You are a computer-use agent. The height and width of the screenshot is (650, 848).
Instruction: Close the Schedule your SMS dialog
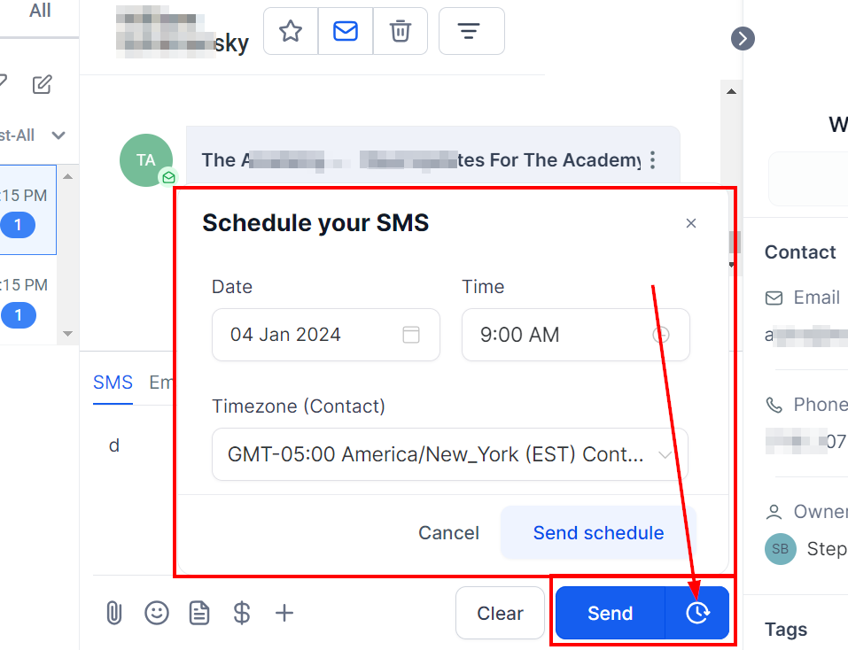(691, 223)
